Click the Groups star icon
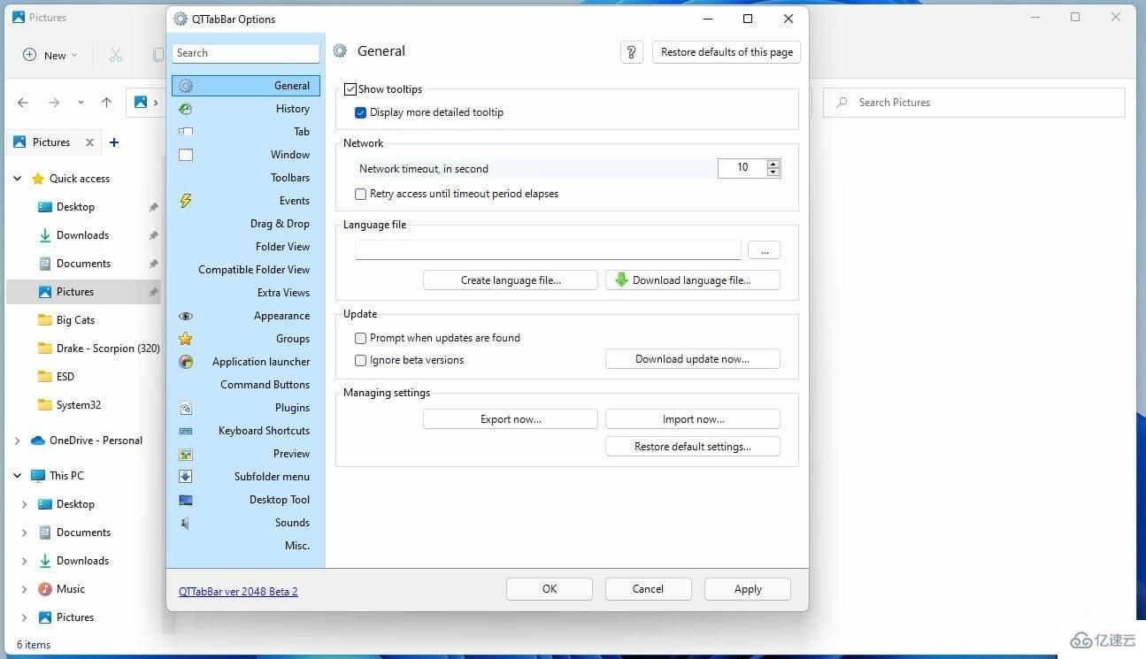The width and height of the screenshot is (1146, 659). click(186, 339)
